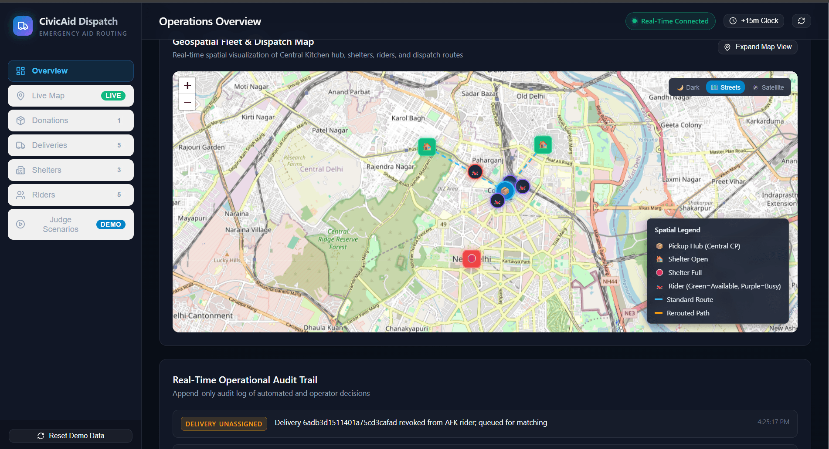Click the Real-Time Operational Audit Trail heading

click(x=245, y=380)
